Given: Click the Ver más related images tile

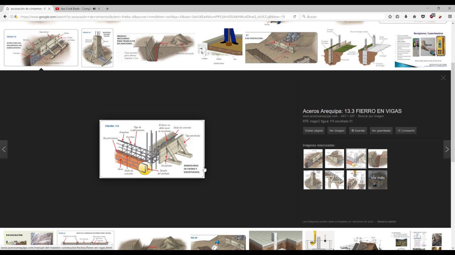Looking at the screenshot, I should [x=378, y=180].
